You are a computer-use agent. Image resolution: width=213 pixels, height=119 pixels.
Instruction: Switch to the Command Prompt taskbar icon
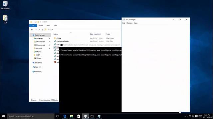coord(92,116)
